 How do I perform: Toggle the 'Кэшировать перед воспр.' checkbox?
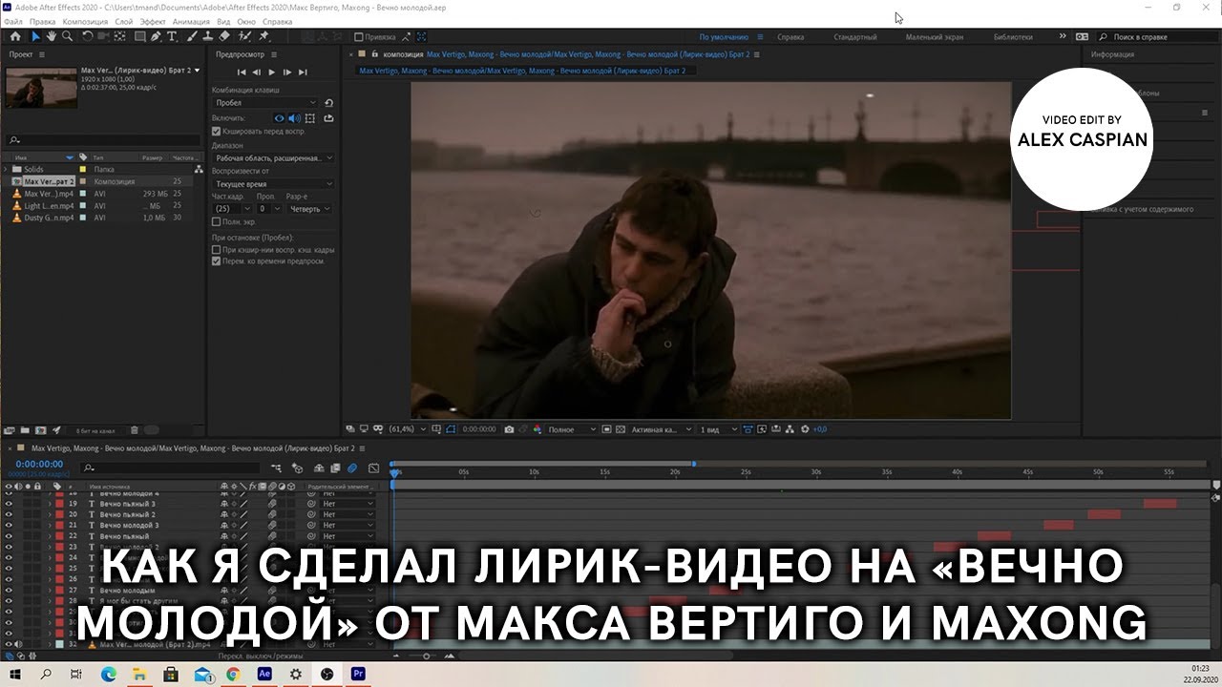[x=216, y=131]
